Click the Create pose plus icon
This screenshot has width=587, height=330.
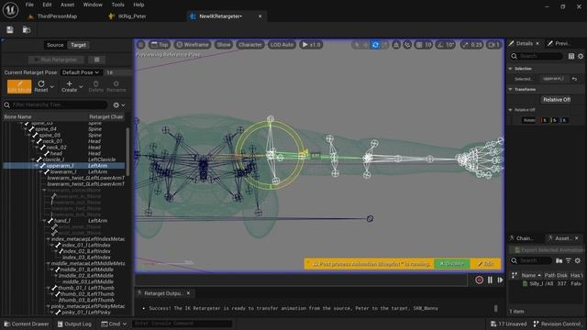coord(69,83)
